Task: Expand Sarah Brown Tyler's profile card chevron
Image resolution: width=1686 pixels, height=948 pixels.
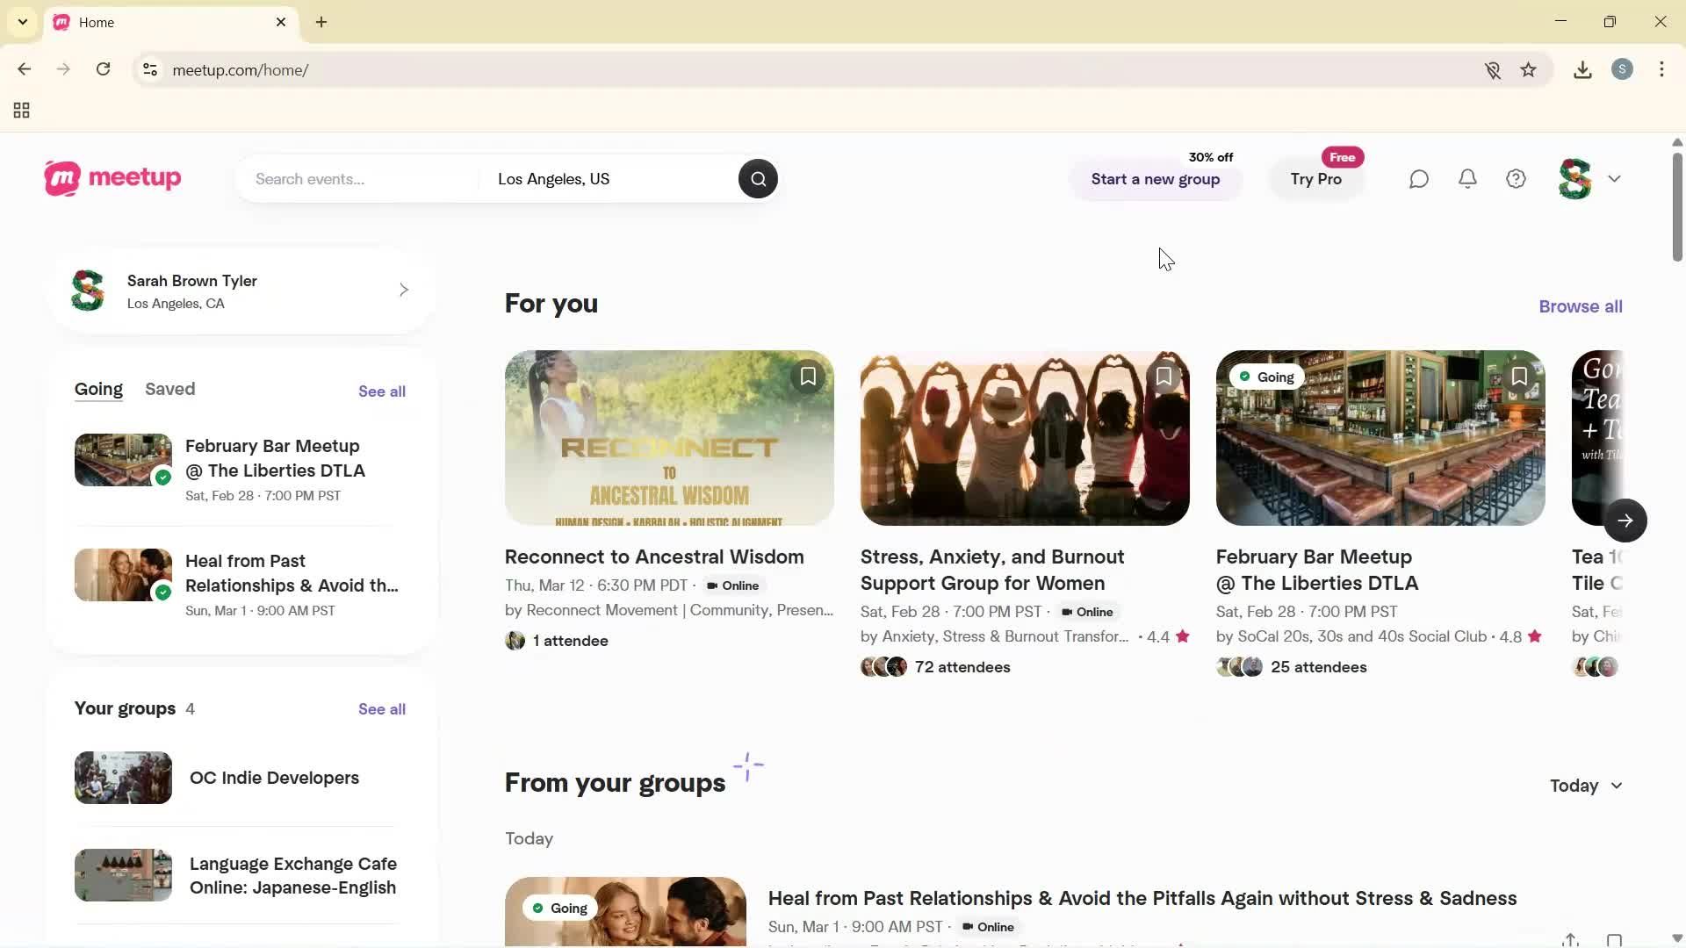Action: coord(403,290)
